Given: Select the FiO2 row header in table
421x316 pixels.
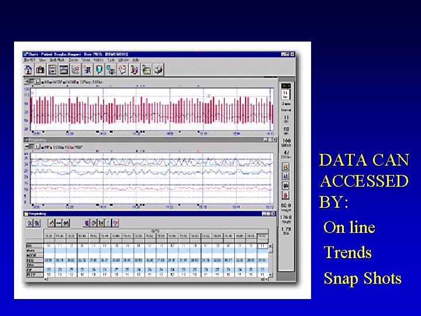Looking at the screenshot, I should point(34,260).
